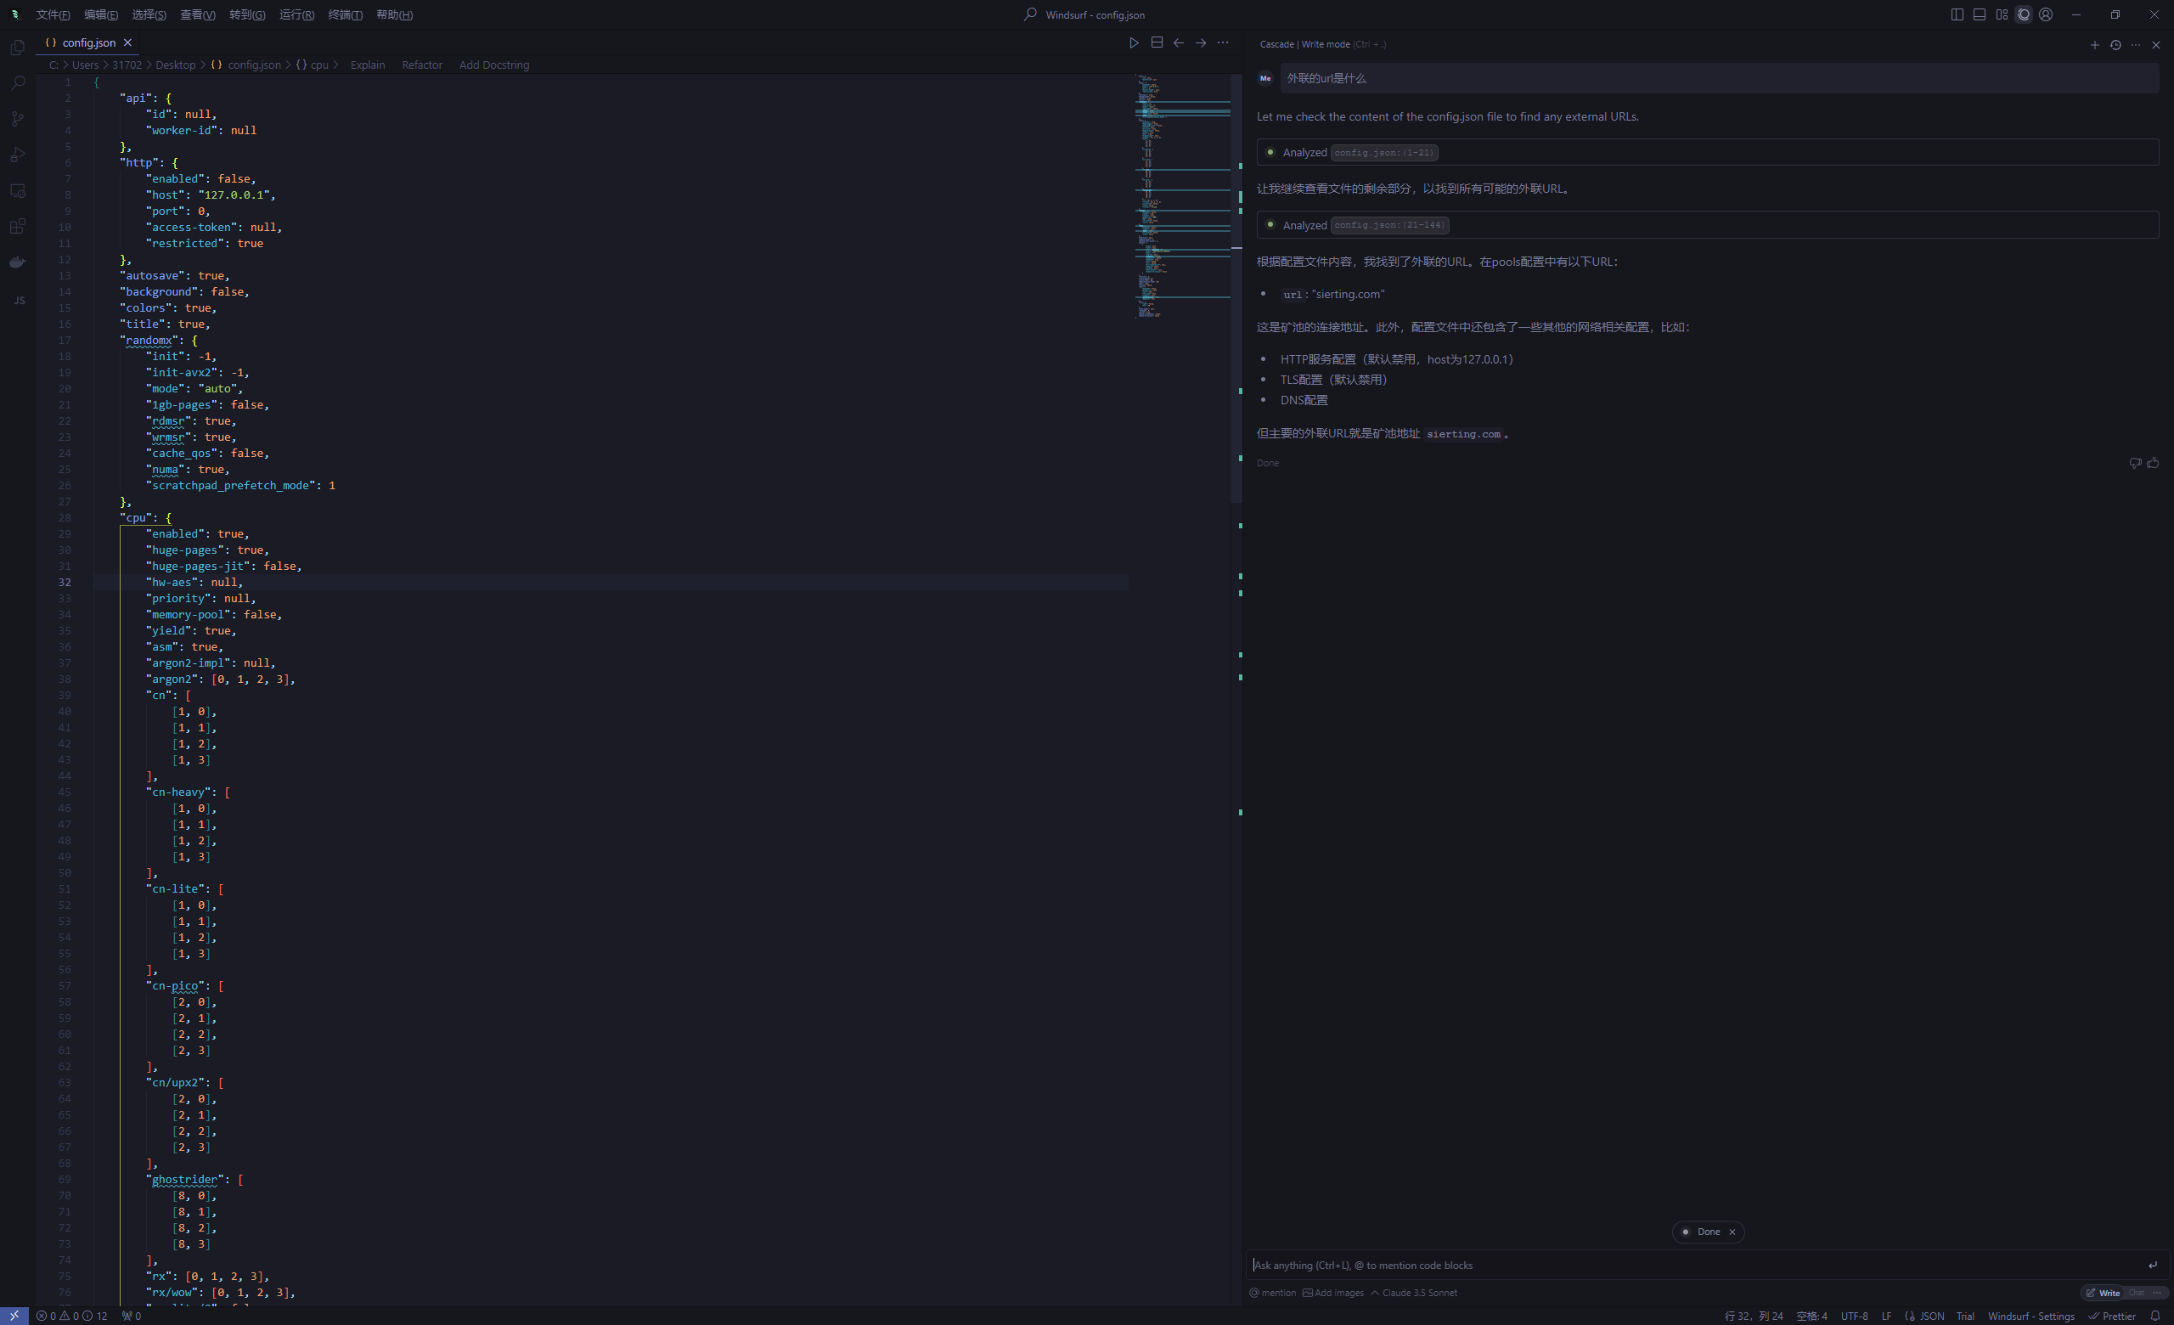Viewport: 2174px width, 1325px height.
Task: Open Cascade conversation history
Action: tap(2115, 45)
